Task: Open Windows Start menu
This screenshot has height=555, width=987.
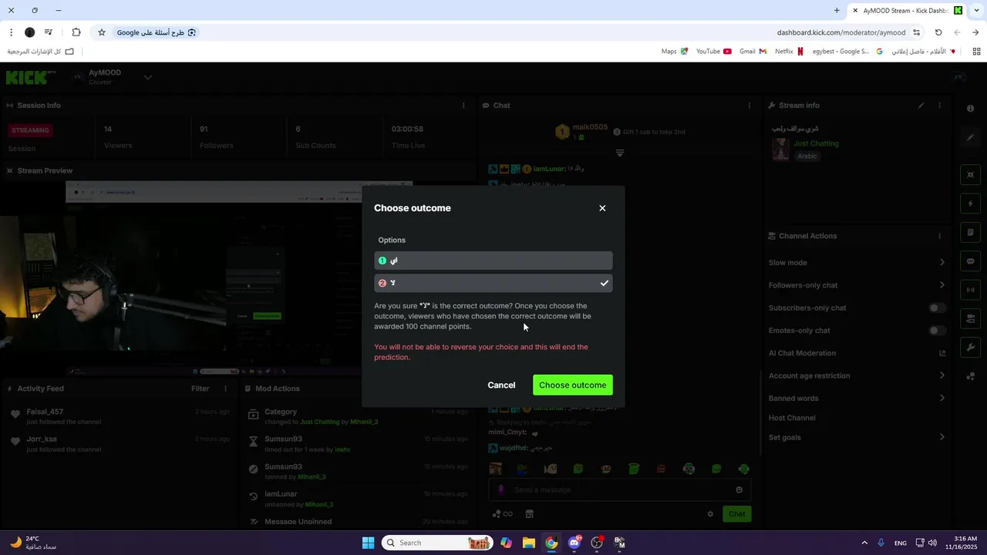Action: [x=368, y=543]
